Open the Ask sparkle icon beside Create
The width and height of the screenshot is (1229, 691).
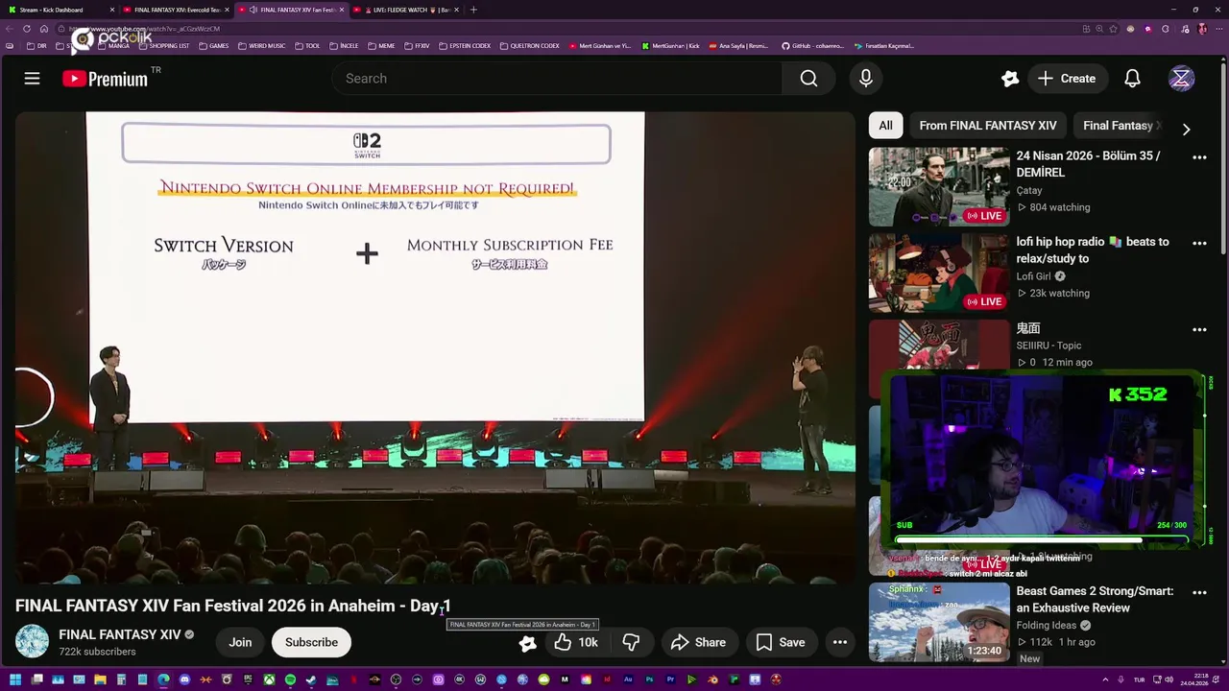(1009, 79)
